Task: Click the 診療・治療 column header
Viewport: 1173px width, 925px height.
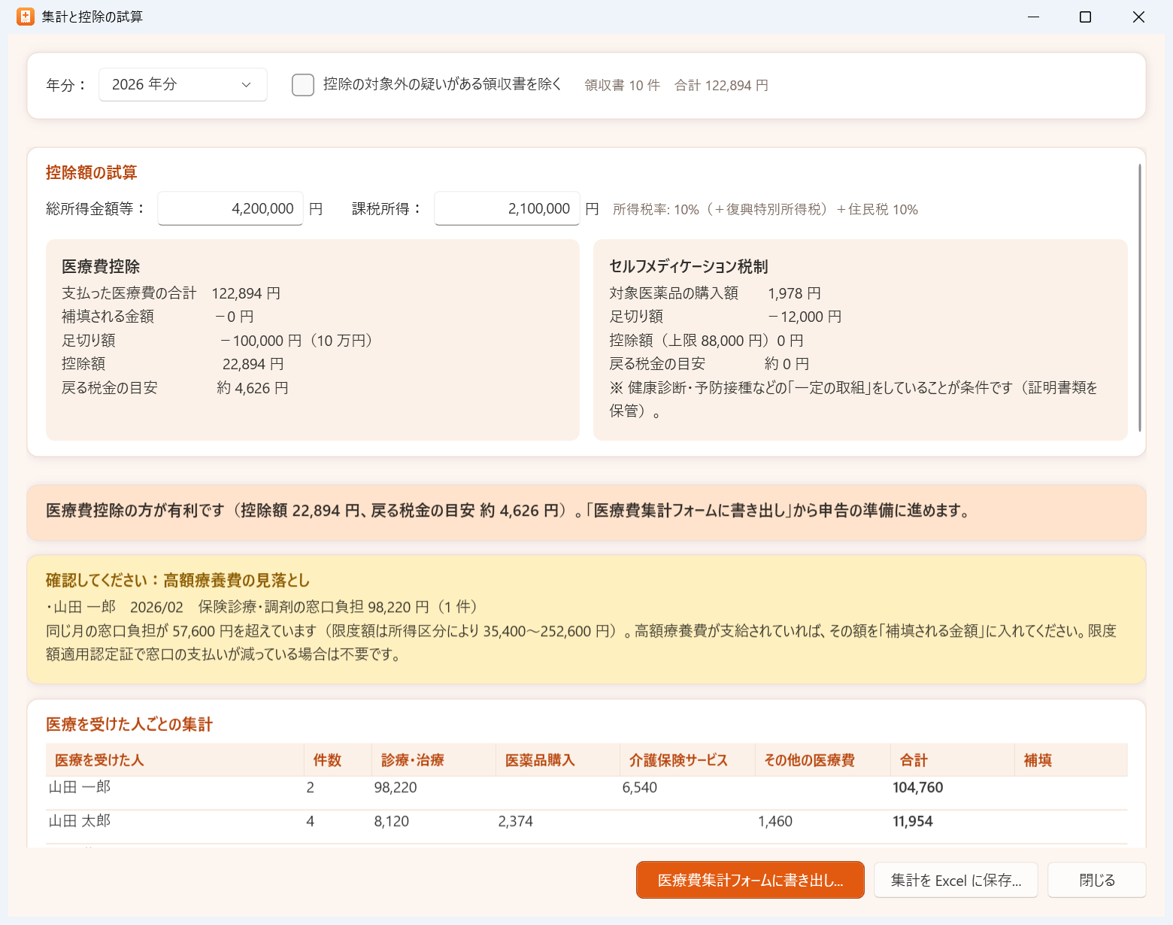Action: point(434,760)
